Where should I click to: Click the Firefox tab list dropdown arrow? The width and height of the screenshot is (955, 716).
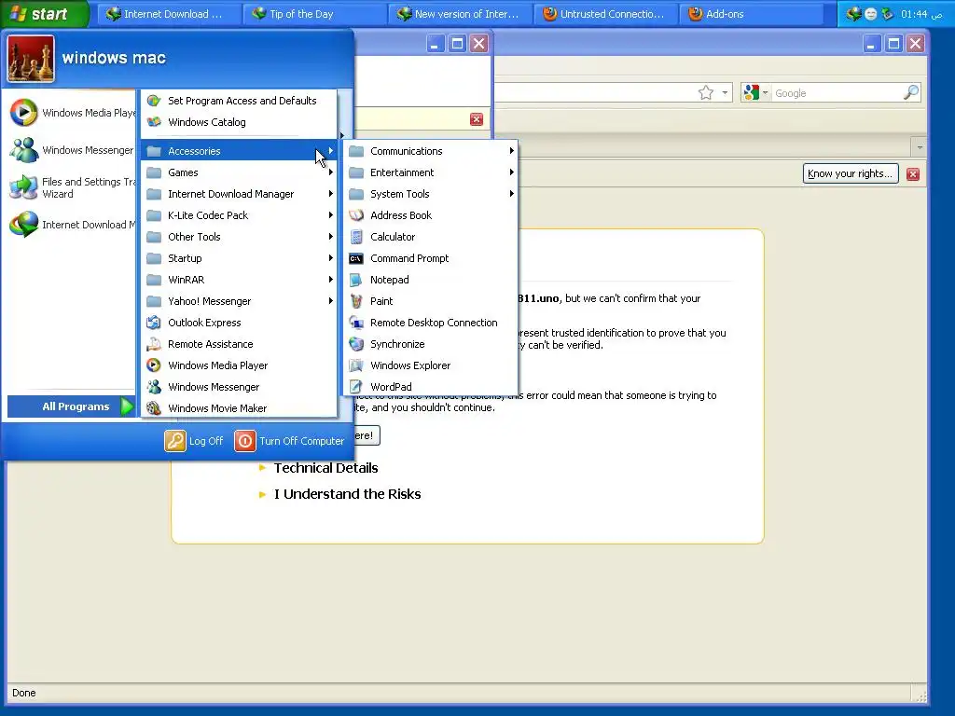(x=919, y=147)
